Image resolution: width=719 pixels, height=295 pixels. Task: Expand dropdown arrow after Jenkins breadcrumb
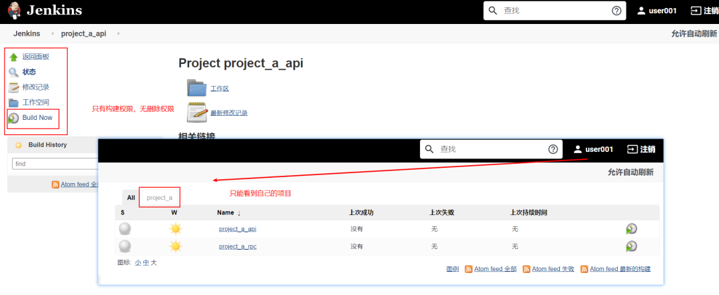coord(52,33)
